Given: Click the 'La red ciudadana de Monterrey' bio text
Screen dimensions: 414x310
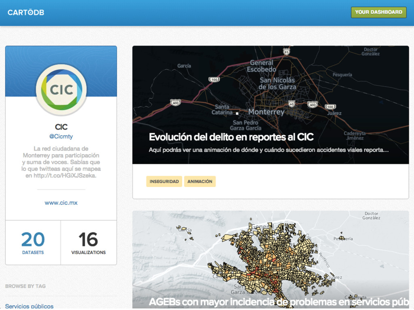Looking at the screenshot, I should point(61,162).
